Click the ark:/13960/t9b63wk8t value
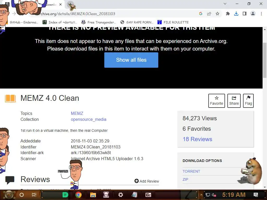The image size is (267, 200). (x=91, y=153)
